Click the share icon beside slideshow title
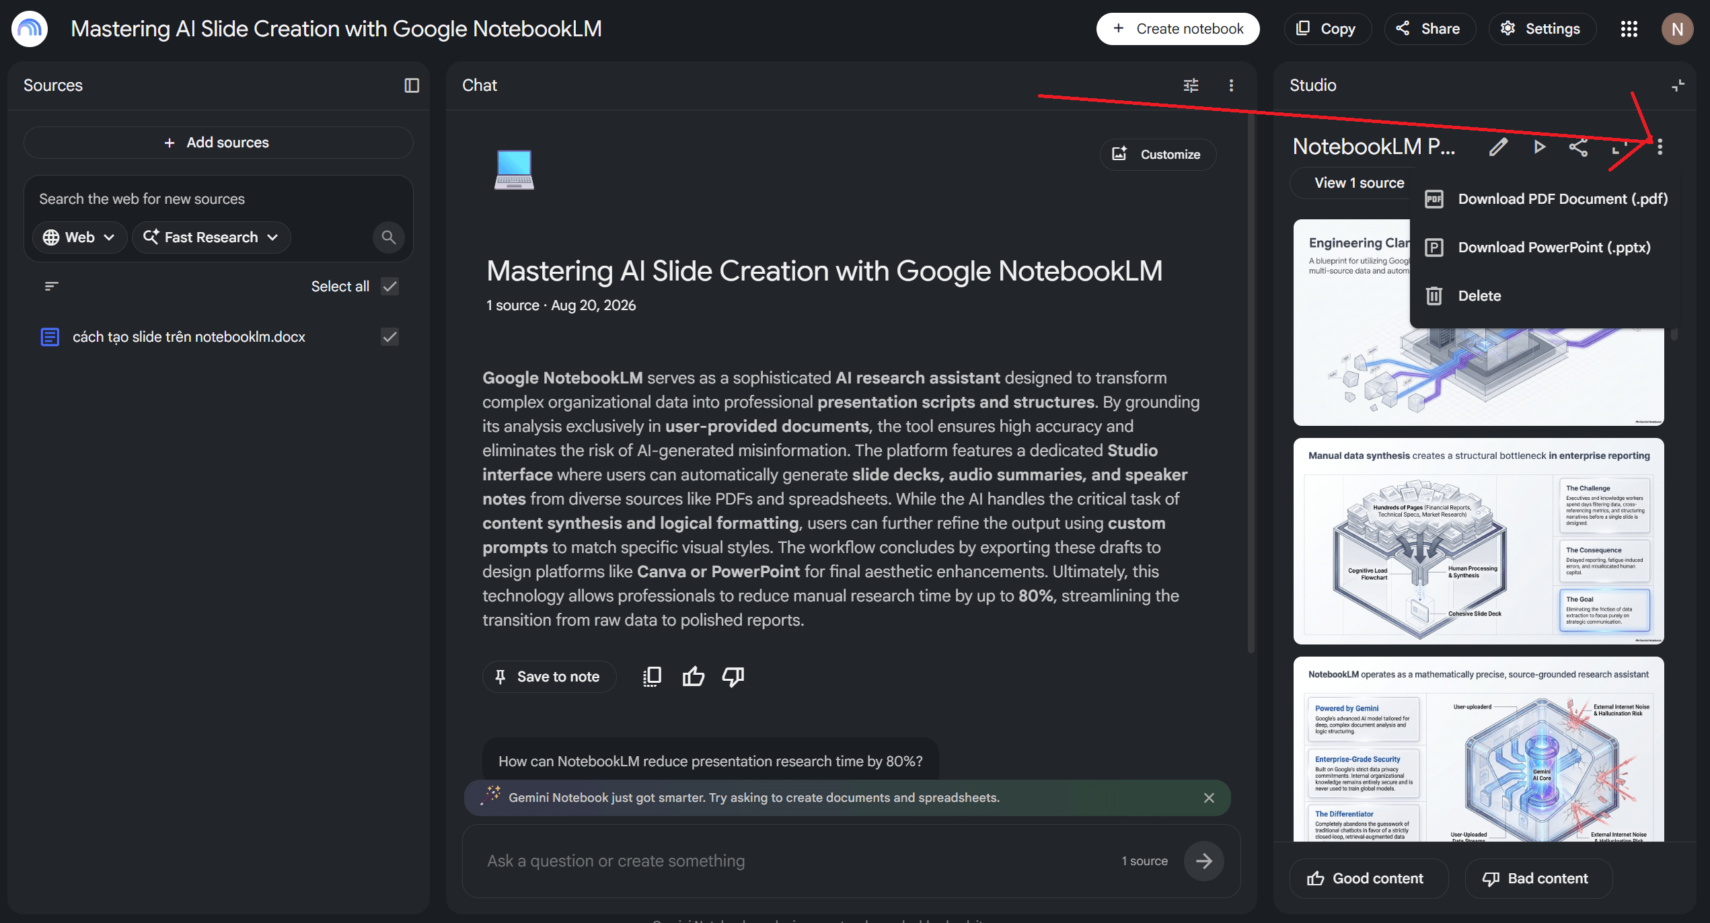 tap(1578, 147)
